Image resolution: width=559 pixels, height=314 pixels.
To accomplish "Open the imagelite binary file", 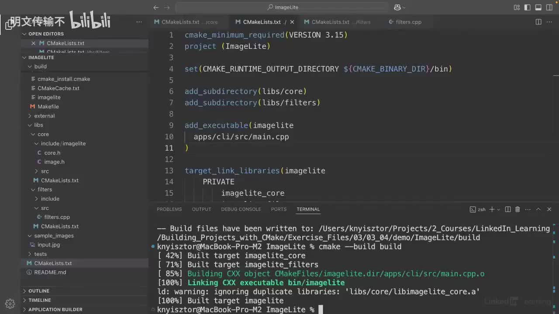I will tap(49, 97).
